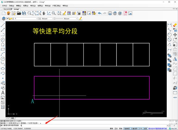The height and width of the screenshot is (130, 178).
Task: Expand the ByLayer color dropdown
Action: click(47, 19)
